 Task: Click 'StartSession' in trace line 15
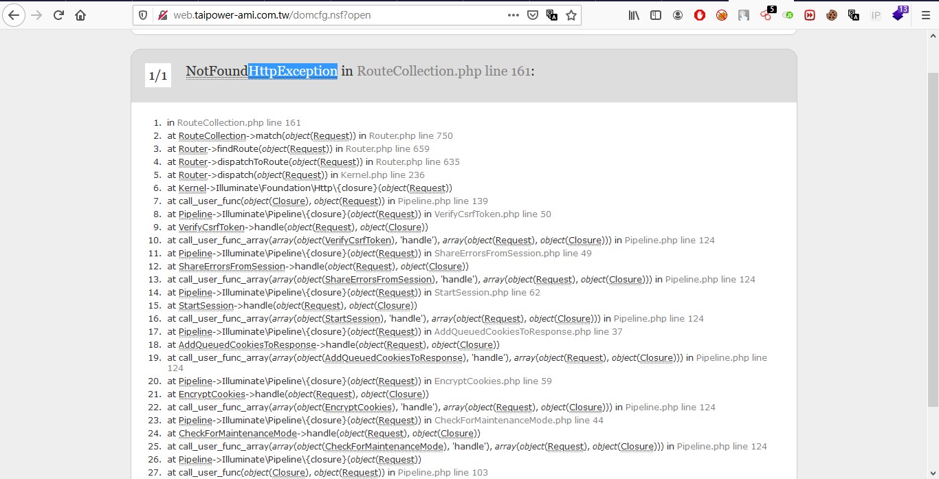tap(206, 305)
